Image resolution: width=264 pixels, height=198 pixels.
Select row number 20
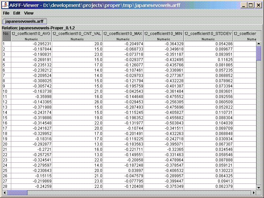pos(7,144)
